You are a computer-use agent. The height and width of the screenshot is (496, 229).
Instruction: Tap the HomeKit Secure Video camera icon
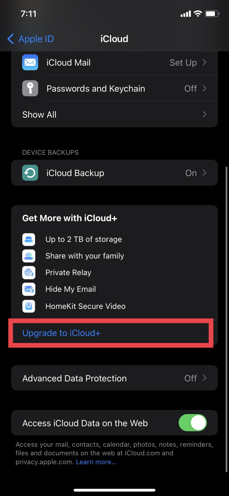pos(28,306)
